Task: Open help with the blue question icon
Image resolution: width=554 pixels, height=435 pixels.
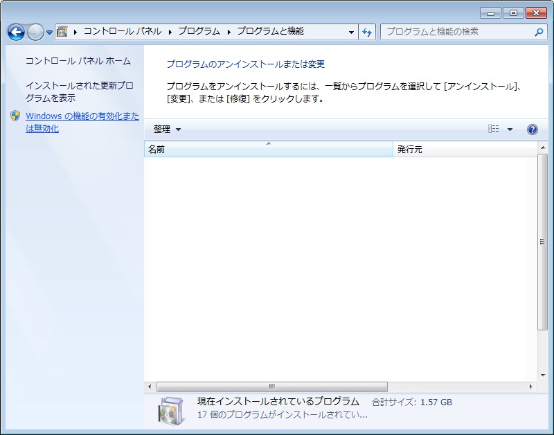Action: (532, 130)
